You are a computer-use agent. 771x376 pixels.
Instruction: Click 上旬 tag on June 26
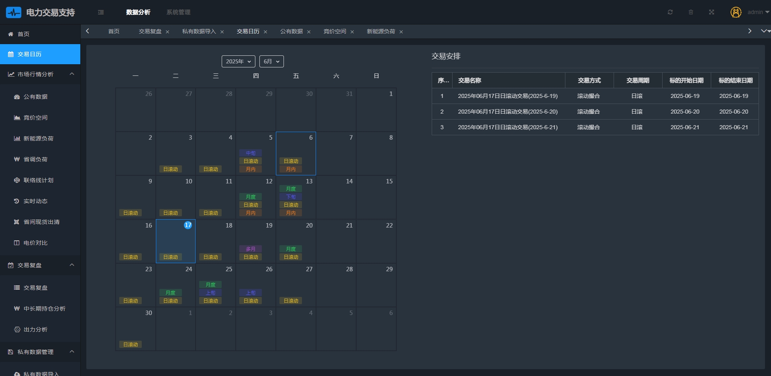[x=251, y=293]
